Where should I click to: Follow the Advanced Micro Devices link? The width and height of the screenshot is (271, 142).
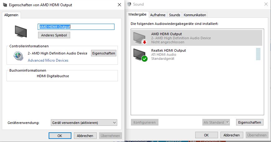tap(48, 60)
